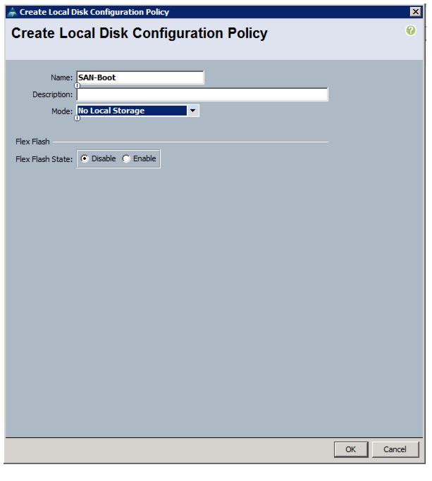This screenshot has height=481, width=432.
Task: Confirm the policy with the OK button
Action: tap(351, 449)
